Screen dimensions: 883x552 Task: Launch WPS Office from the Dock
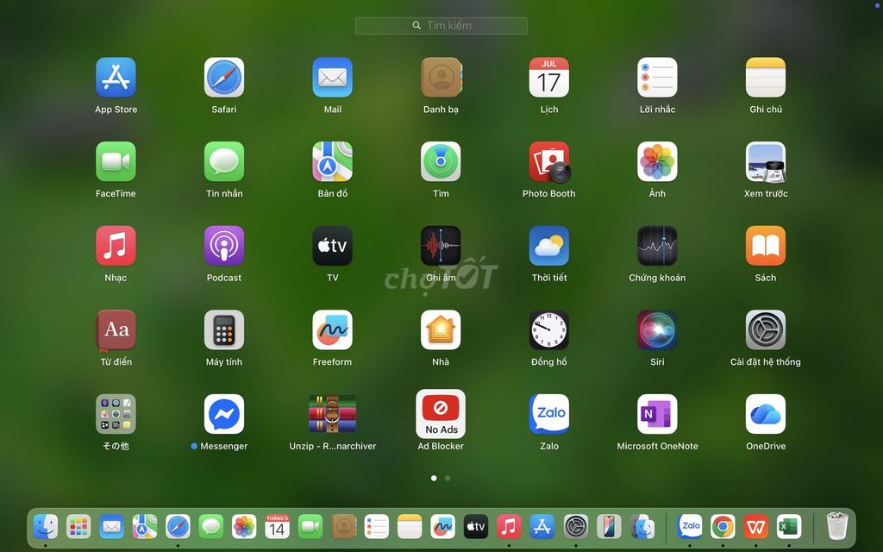755,527
